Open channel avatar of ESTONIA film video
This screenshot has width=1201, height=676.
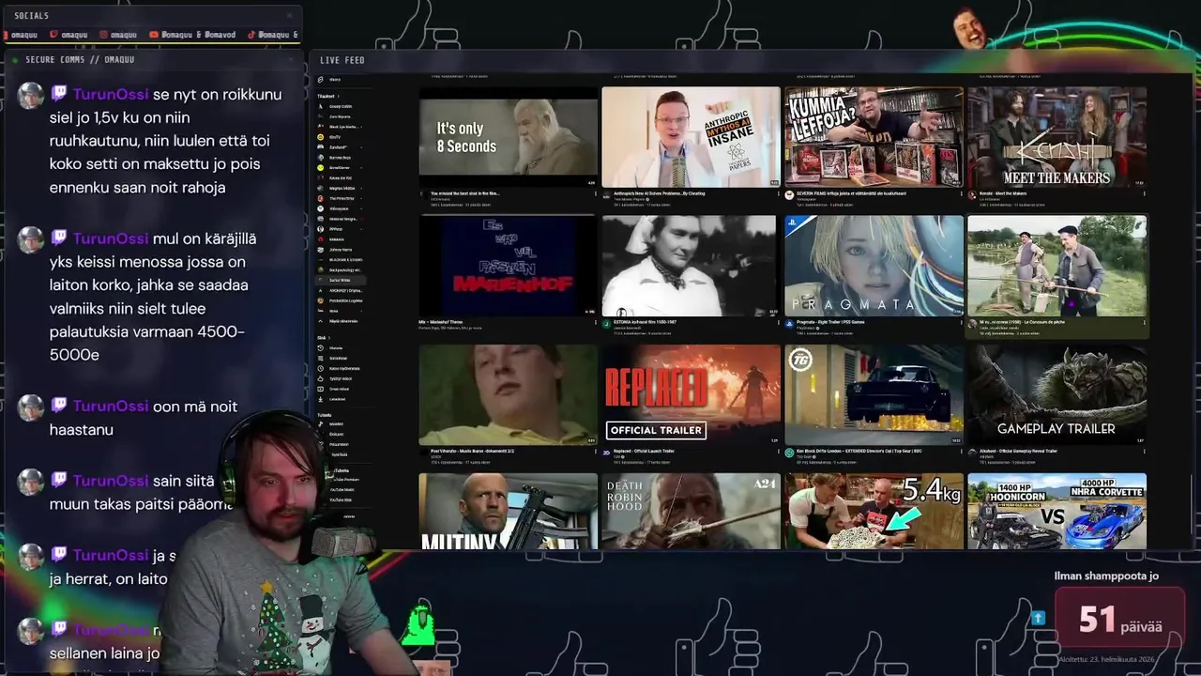pos(606,322)
